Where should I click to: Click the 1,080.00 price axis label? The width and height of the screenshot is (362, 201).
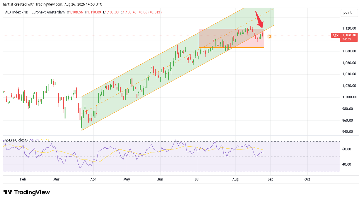(349, 51)
